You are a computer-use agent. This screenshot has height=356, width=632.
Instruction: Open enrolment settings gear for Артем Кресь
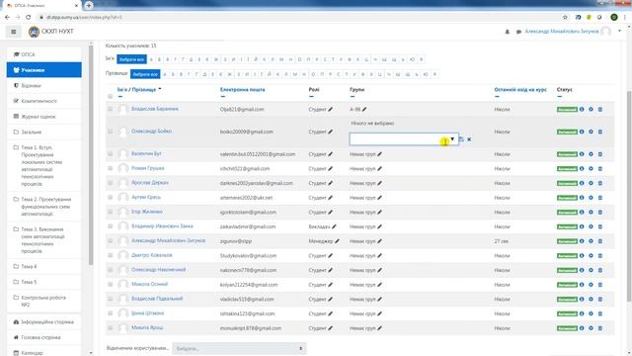point(591,198)
